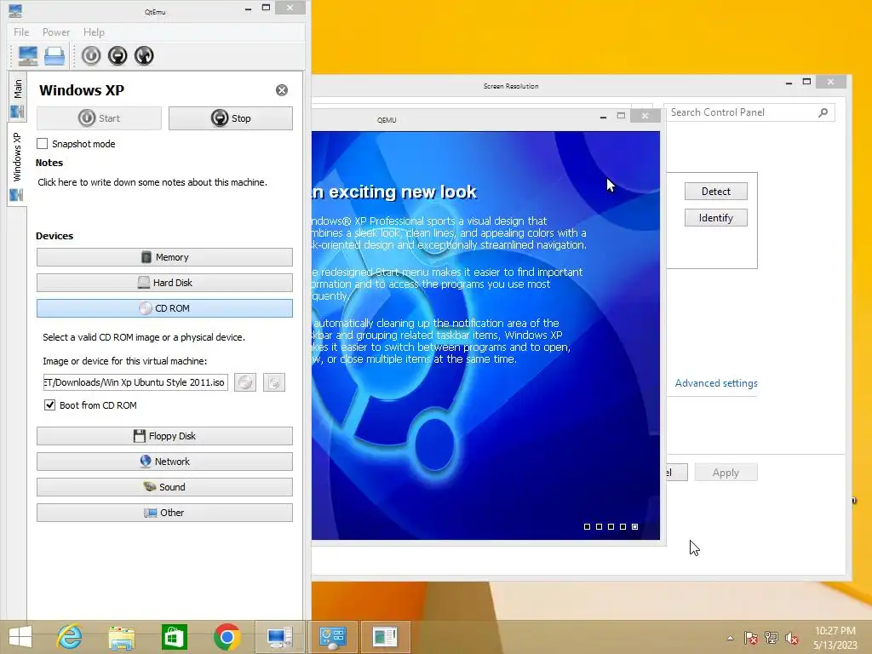Click Identify in Screen Resolution window
Screen dimensions: 872x654
(x=715, y=218)
